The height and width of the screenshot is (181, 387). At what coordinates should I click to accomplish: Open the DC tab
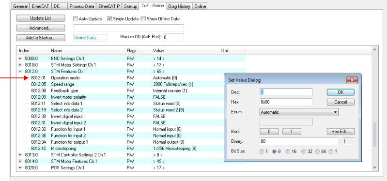pos(59,6)
